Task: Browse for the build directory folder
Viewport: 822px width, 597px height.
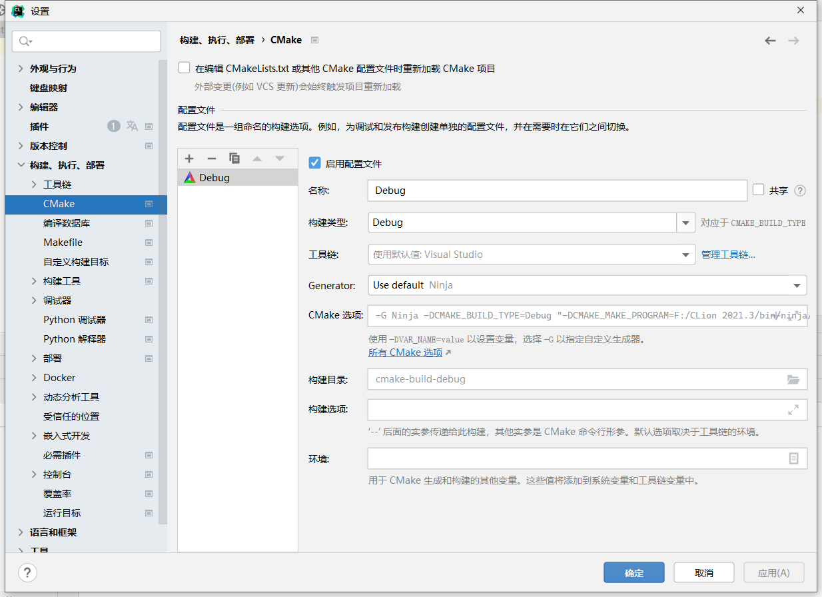Action: [x=793, y=378]
